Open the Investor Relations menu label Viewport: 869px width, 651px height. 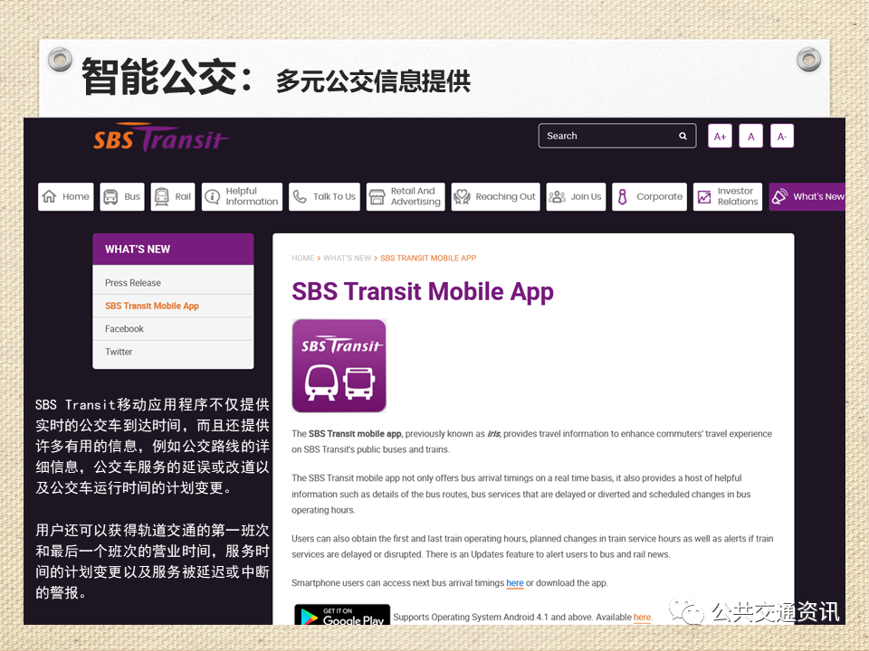(x=738, y=196)
